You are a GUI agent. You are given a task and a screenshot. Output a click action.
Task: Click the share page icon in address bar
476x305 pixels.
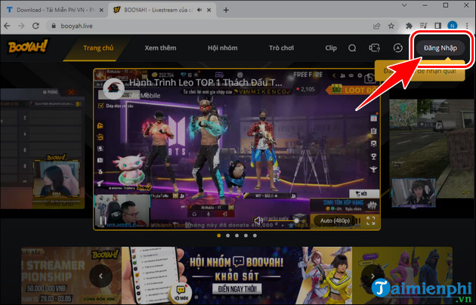[x=377, y=26]
